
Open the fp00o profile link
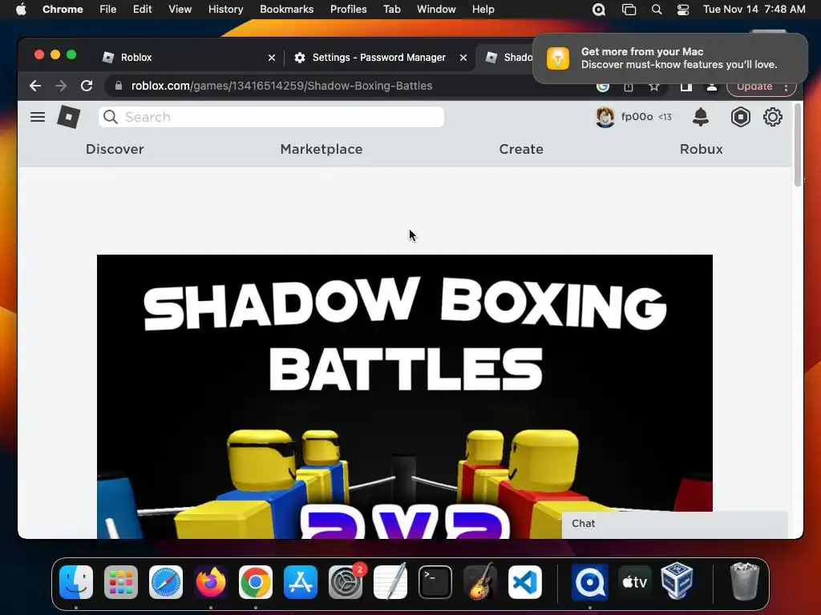[x=637, y=117]
